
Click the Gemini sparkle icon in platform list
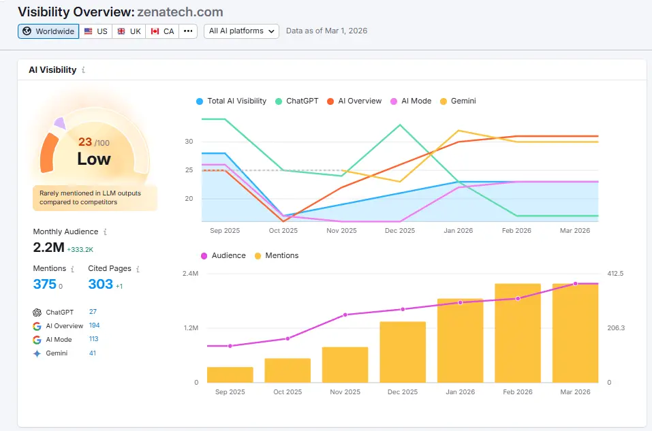tap(37, 354)
